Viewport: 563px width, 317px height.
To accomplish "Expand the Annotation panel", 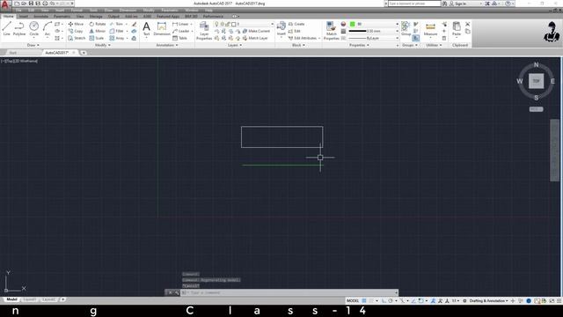I will pos(167,45).
